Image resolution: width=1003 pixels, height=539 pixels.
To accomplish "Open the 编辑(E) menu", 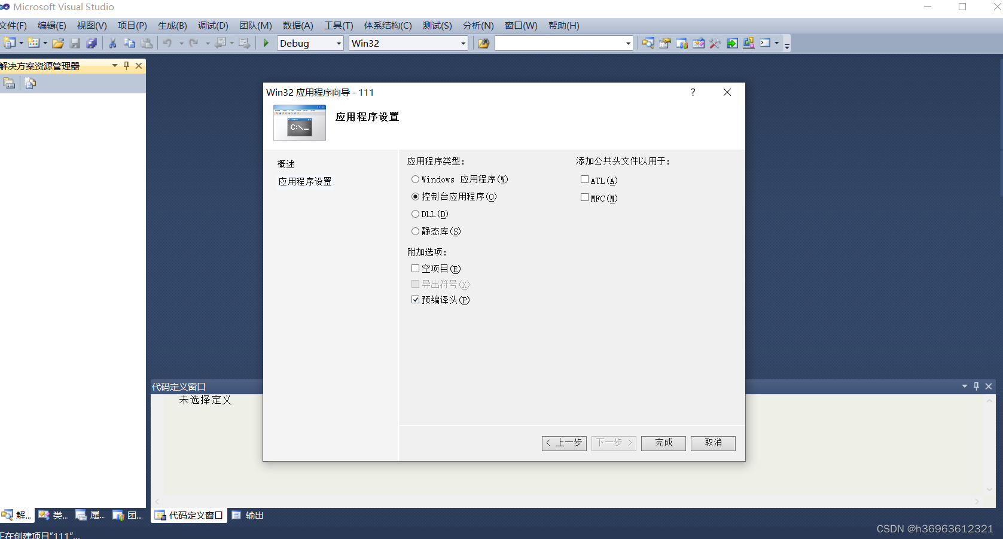I will [x=52, y=26].
